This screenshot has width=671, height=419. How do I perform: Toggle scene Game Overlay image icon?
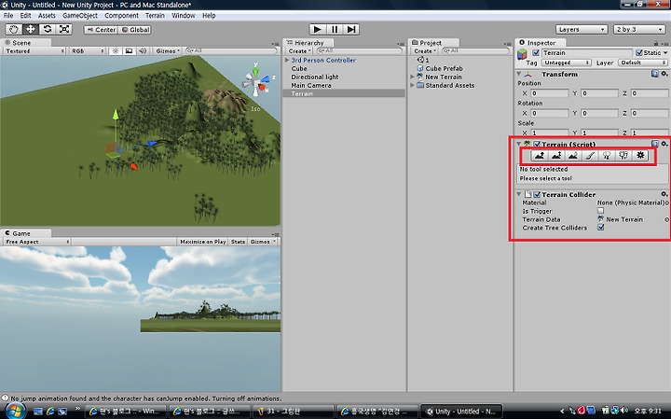tap(129, 51)
